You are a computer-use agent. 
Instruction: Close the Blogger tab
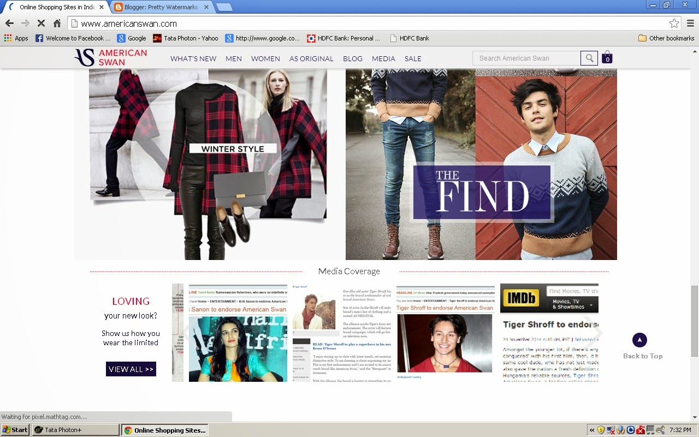tap(206, 7)
